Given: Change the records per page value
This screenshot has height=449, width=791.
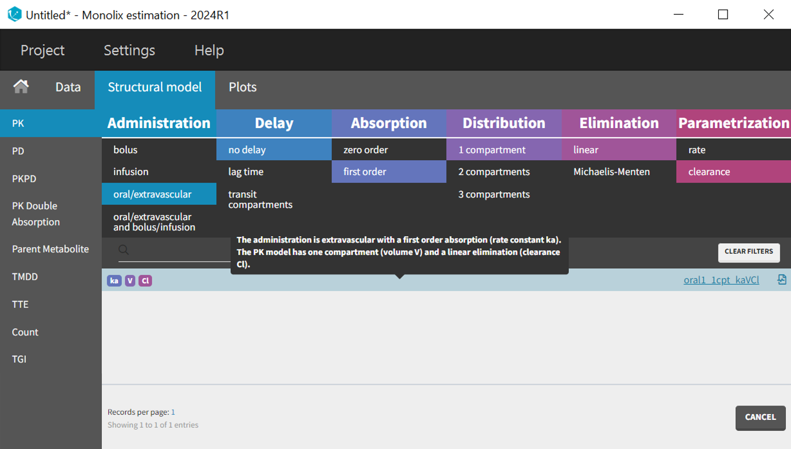Looking at the screenshot, I should (x=173, y=412).
